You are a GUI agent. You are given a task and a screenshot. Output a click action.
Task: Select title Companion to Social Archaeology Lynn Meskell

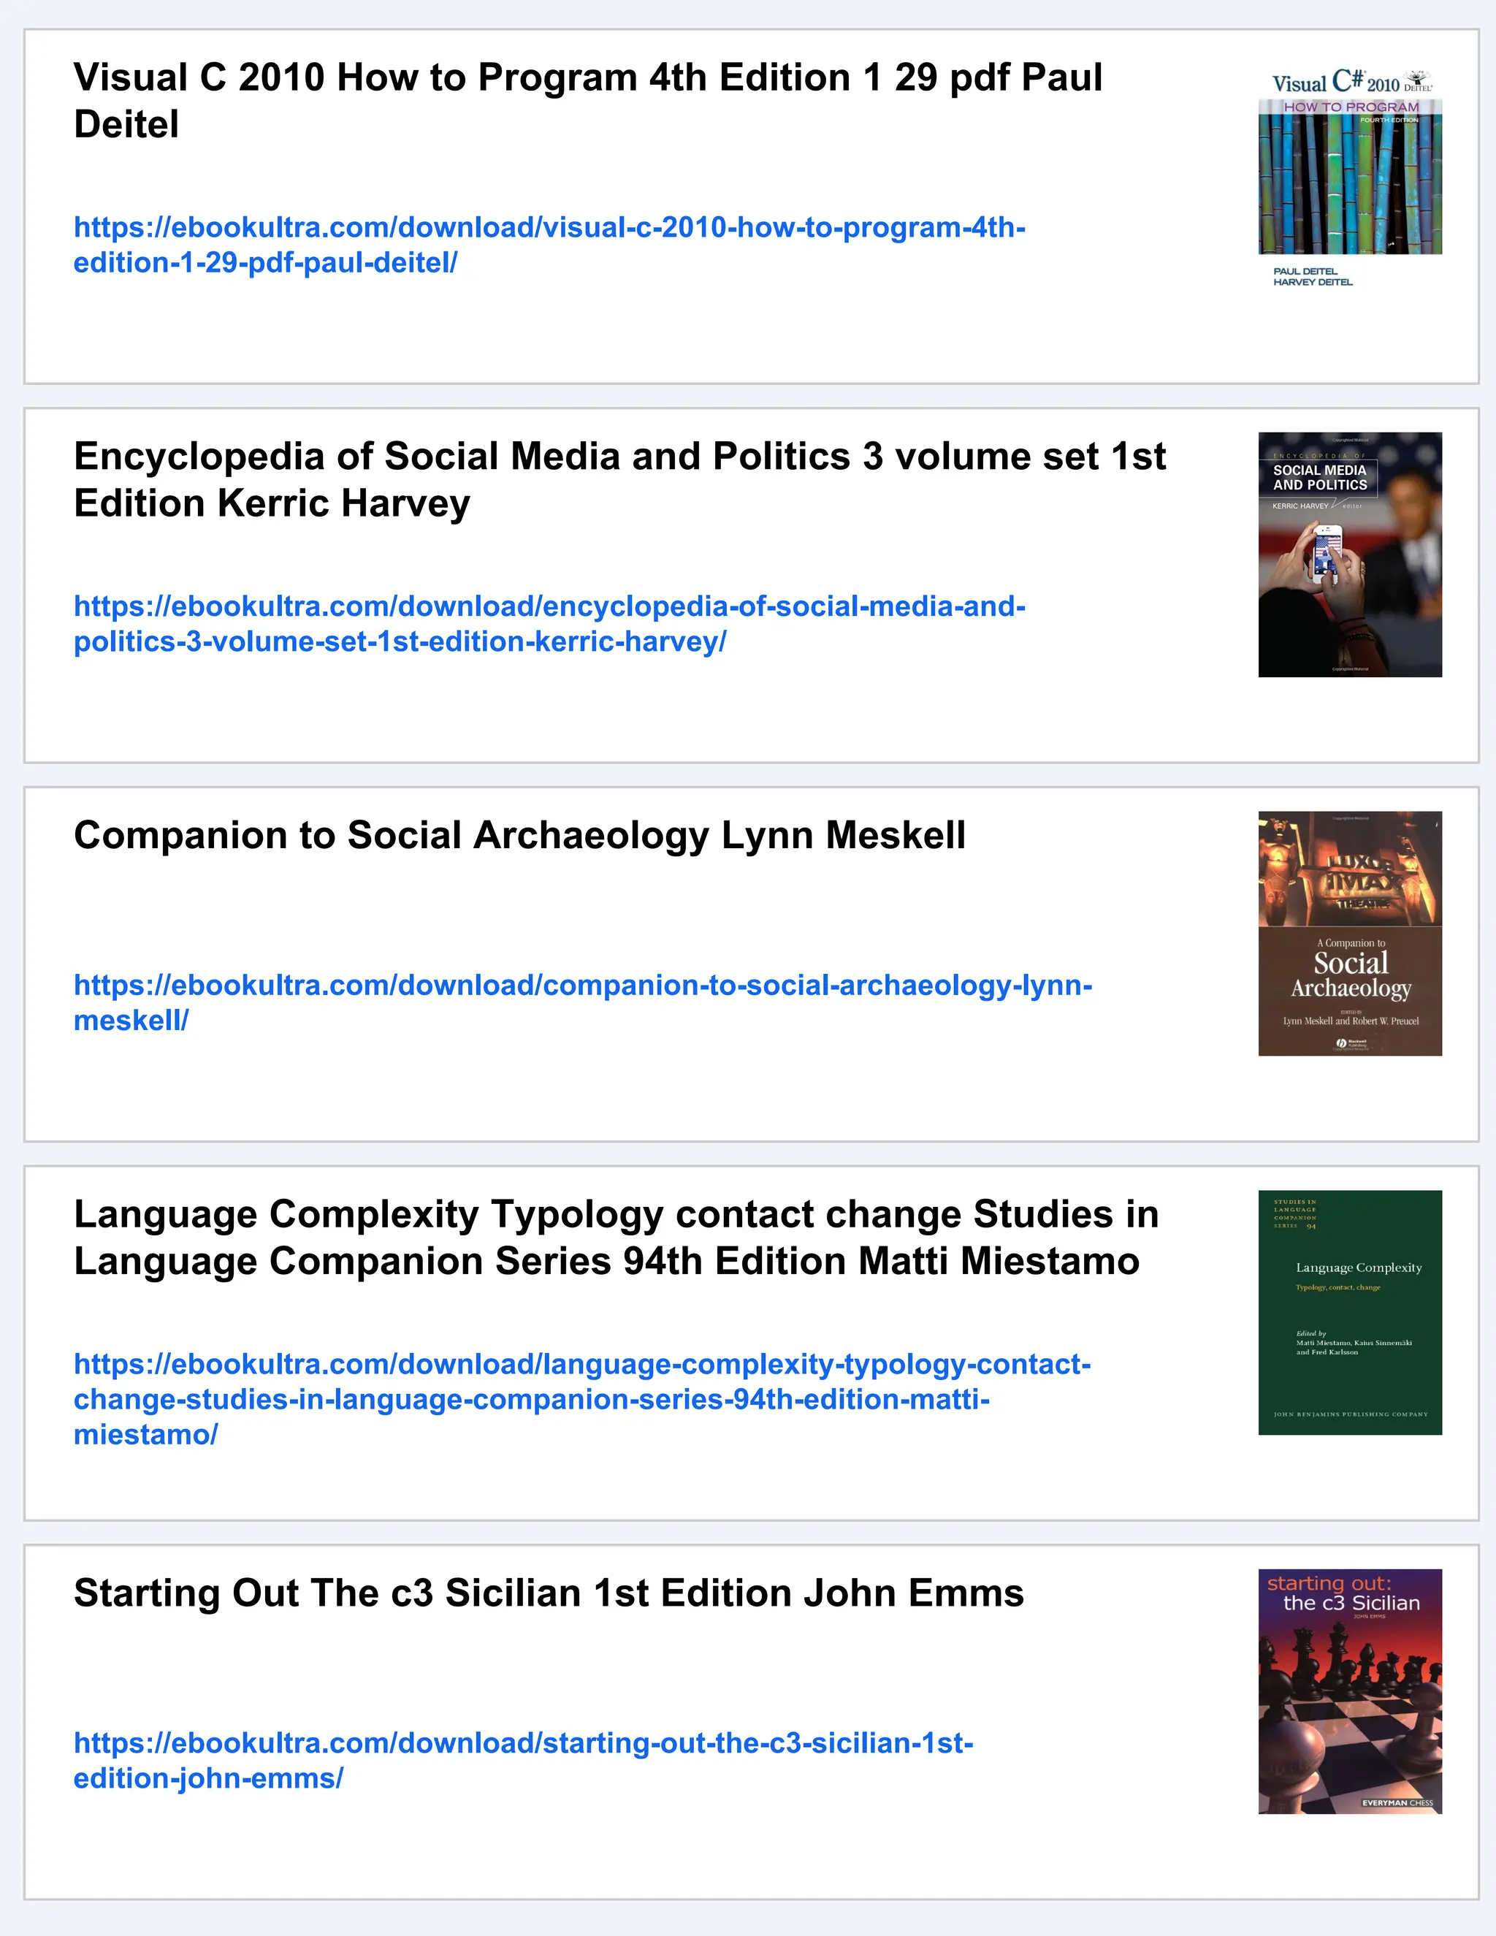click(519, 835)
